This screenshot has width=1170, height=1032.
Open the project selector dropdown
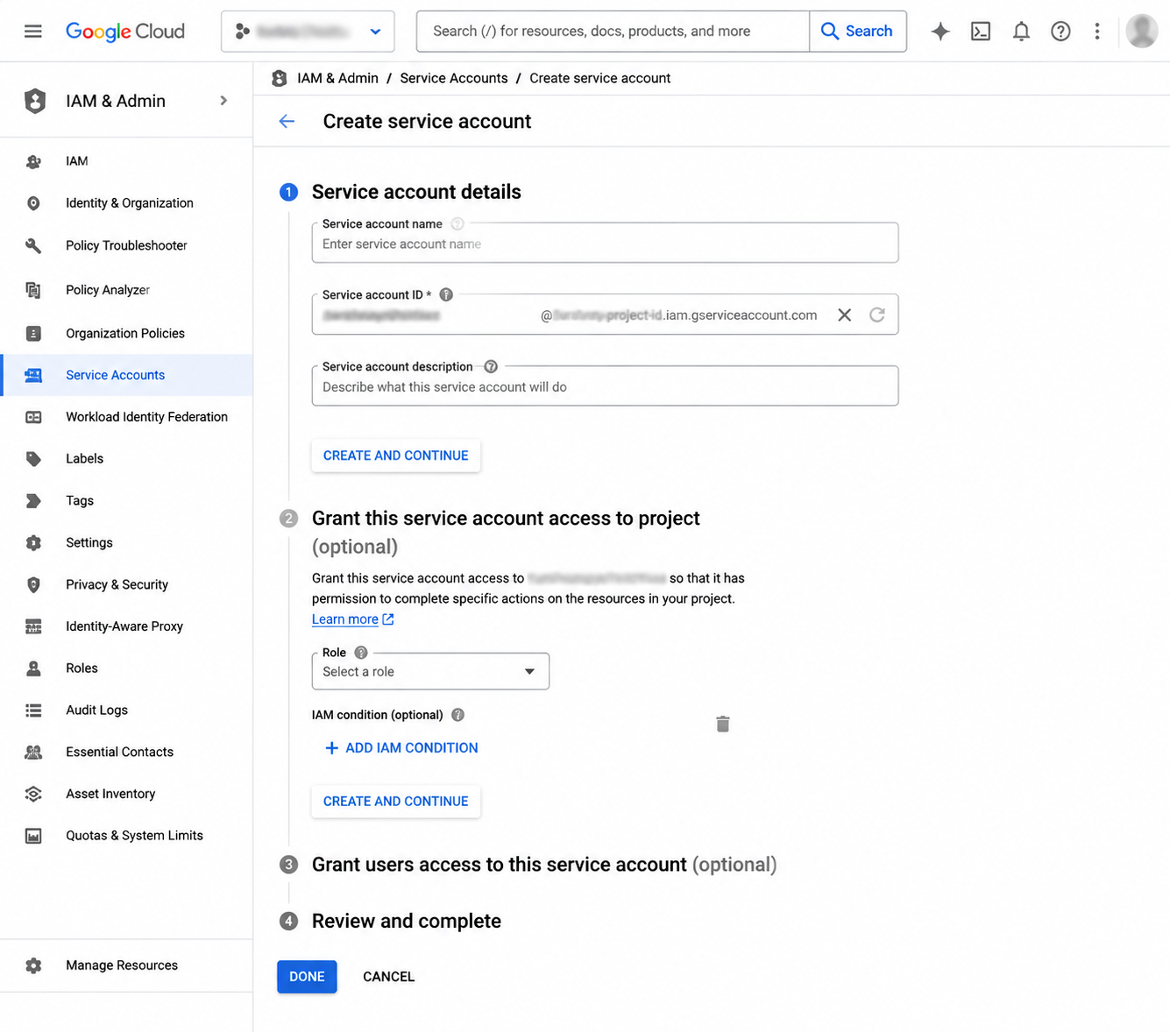[308, 32]
